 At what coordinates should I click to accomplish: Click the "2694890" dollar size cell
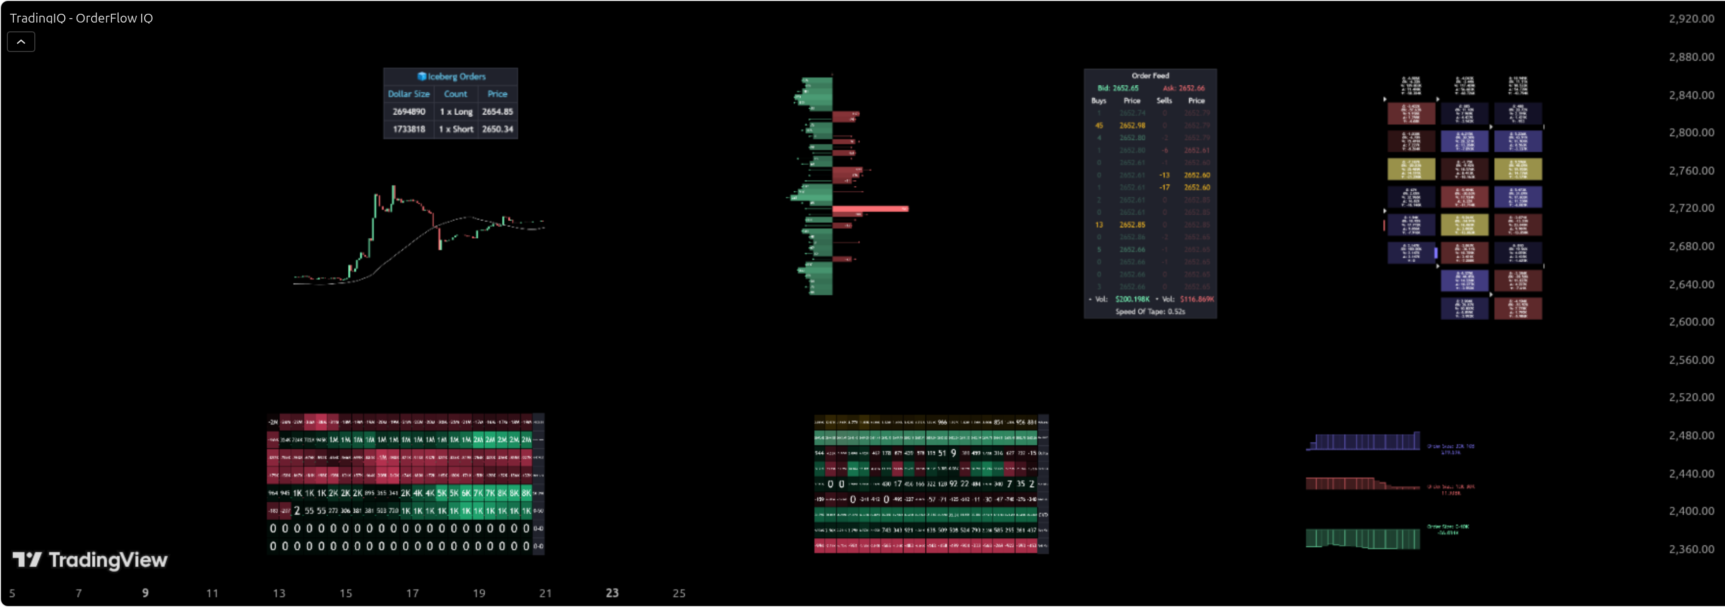(409, 112)
